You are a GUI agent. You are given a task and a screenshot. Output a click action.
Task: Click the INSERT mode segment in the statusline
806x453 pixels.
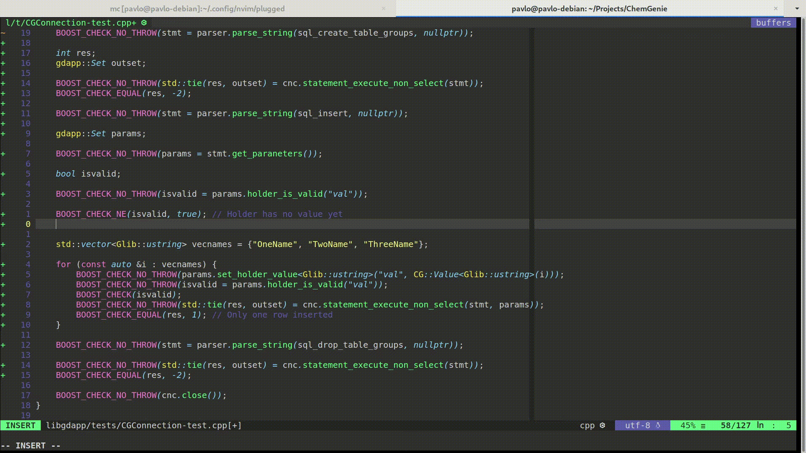coord(19,425)
